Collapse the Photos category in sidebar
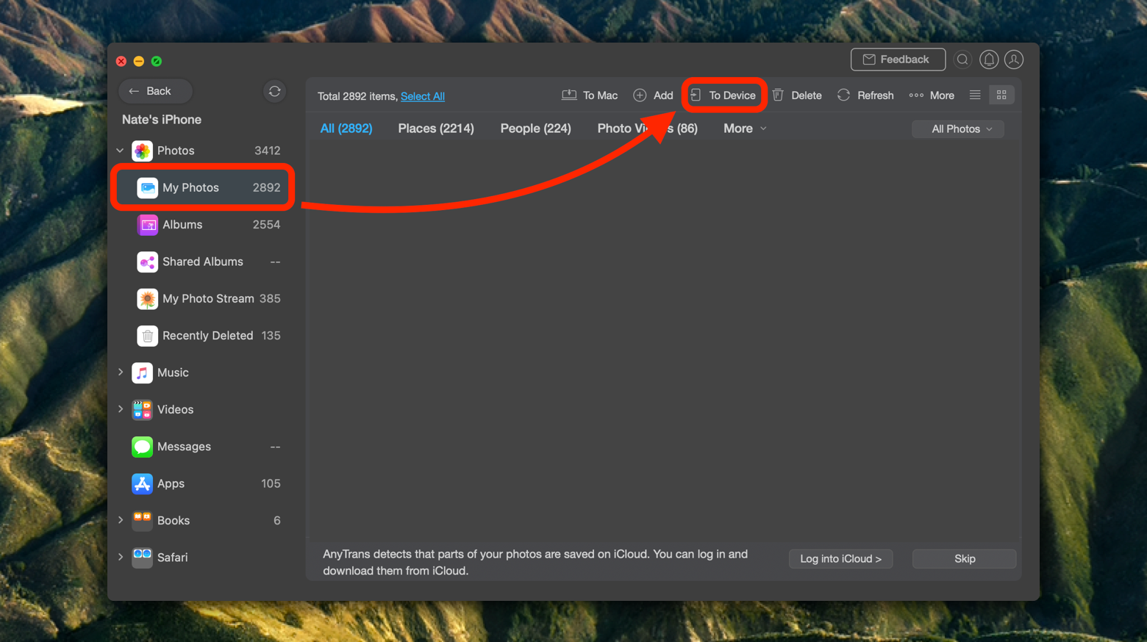The width and height of the screenshot is (1147, 642). tap(121, 151)
